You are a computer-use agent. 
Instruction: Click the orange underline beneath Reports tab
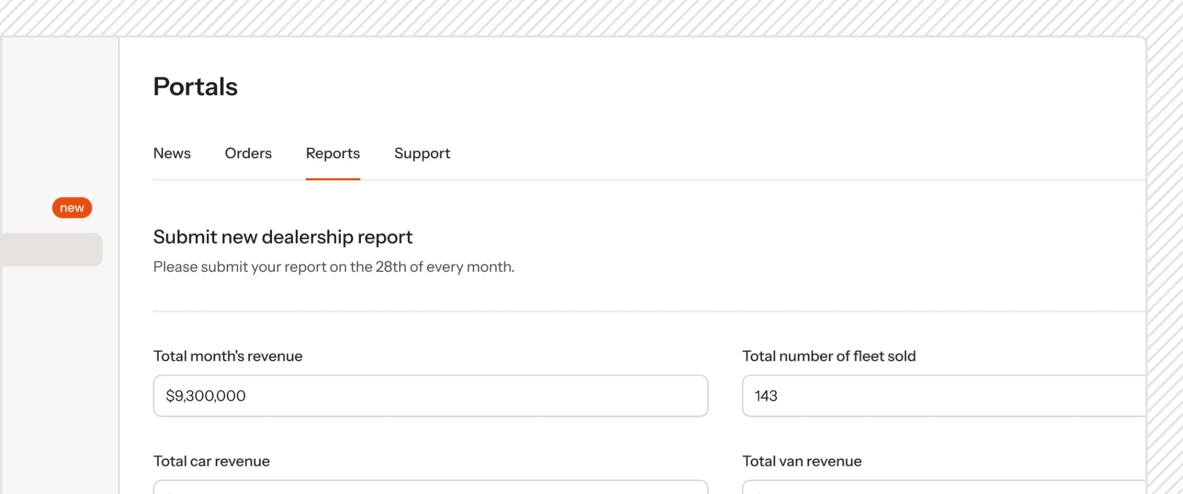tap(333, 179)
